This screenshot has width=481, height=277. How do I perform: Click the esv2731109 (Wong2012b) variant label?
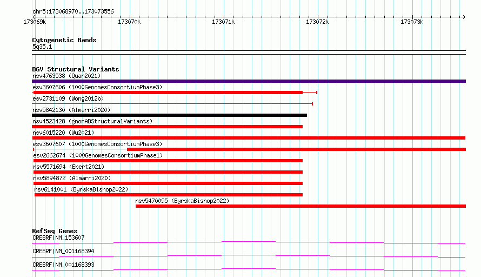pyautogui.click(x=68, y=98)
